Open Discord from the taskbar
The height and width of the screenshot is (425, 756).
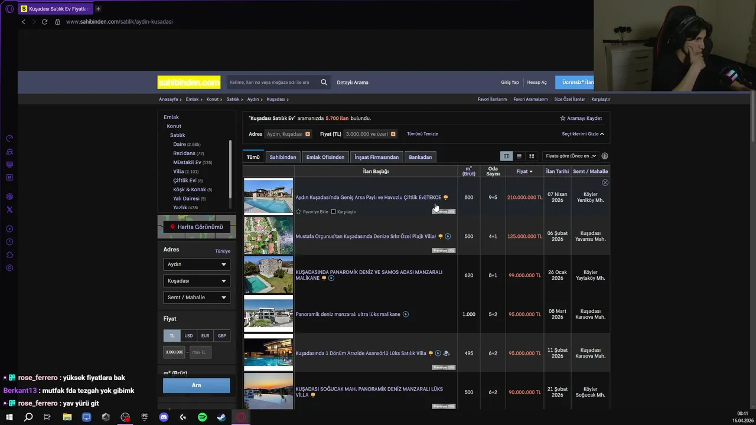click(x=164, y=417)
